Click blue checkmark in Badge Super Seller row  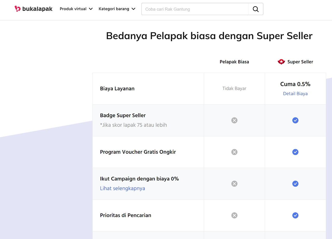pyautogui.click(x=295, y=120)
